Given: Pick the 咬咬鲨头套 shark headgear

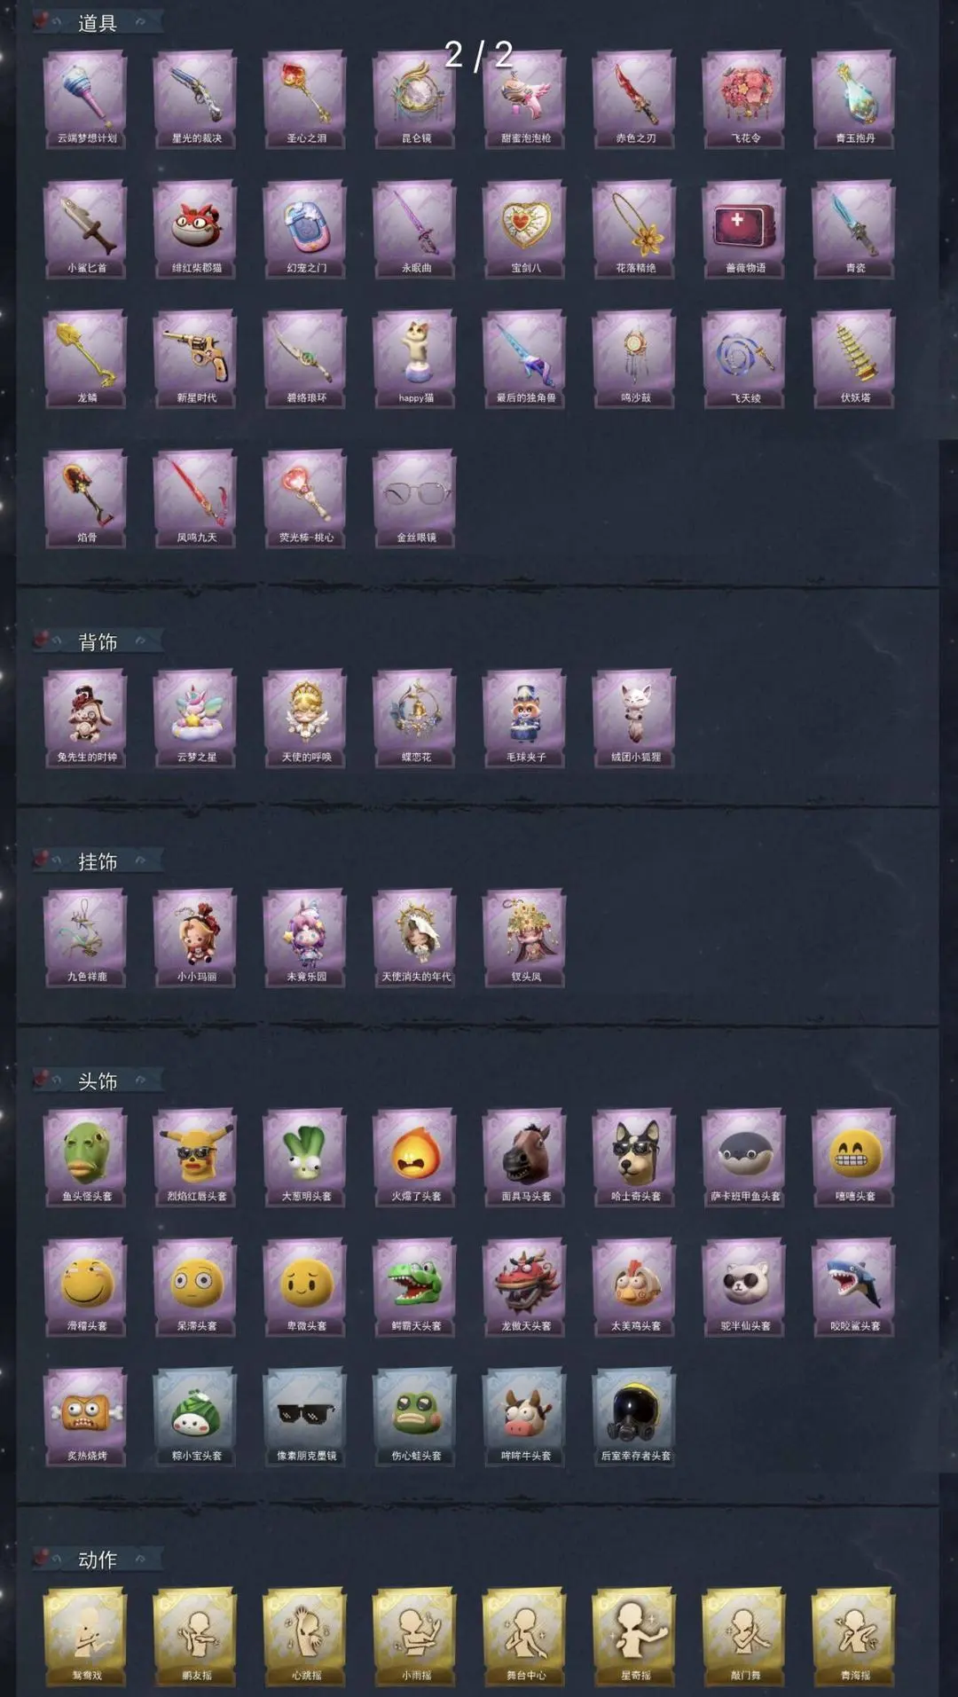Looking at the screenshot, I should (x=855, y=1286).
